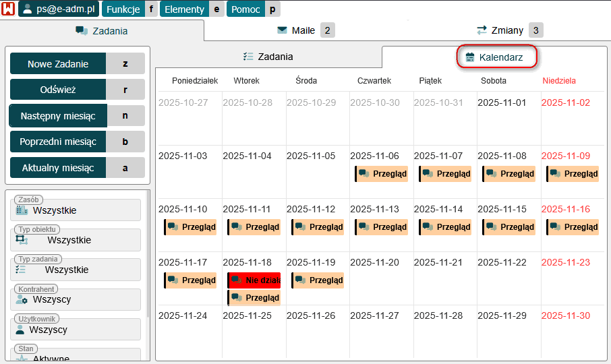This screenshot has height=364, width=611.
Task: Select the Zadania list sub-tab
Action: point(268,57)
